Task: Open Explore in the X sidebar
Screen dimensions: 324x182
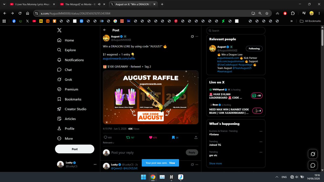Action: coord(66,50)
